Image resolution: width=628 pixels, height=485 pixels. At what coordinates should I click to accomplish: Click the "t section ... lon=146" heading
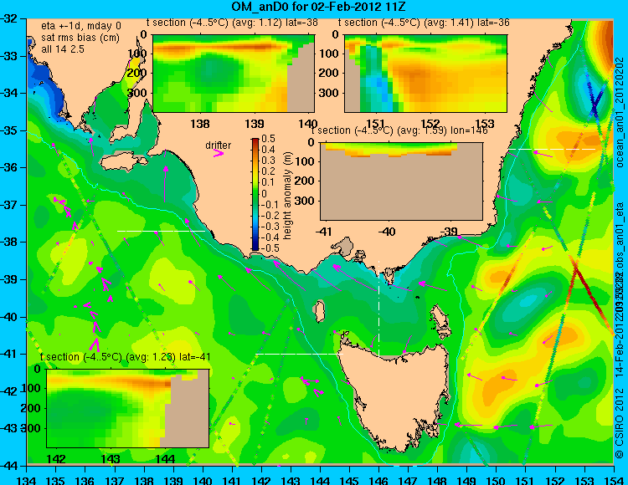click(399, 130)
